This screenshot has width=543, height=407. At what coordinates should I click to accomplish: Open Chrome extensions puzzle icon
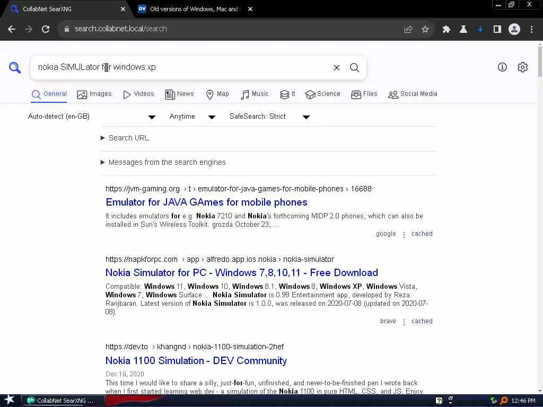coord(446,30)
